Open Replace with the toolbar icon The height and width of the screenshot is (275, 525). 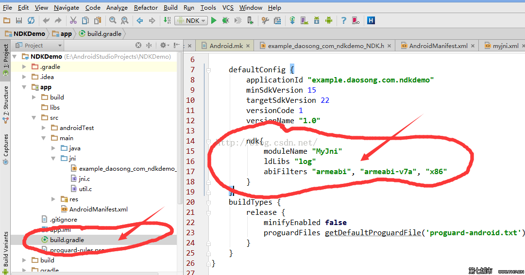[x=124, y=21]
